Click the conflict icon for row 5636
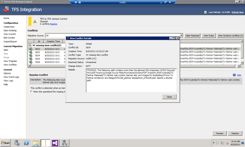This screenshot has width=245, height=147. (x=31, y=62)
